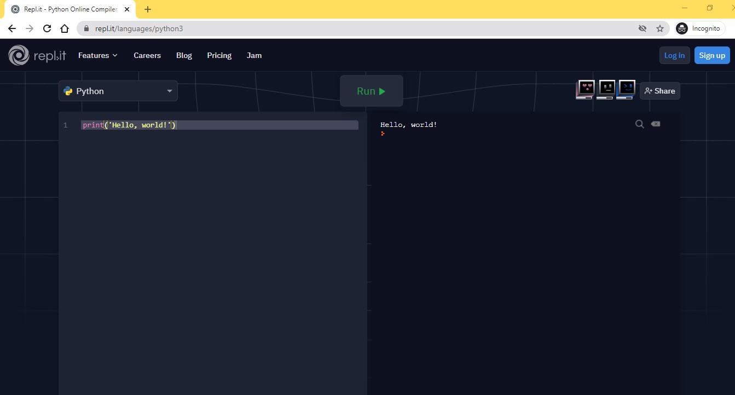Open the Features menu
The width and height of the screenshot is (735, 395).
click(97, 55)
